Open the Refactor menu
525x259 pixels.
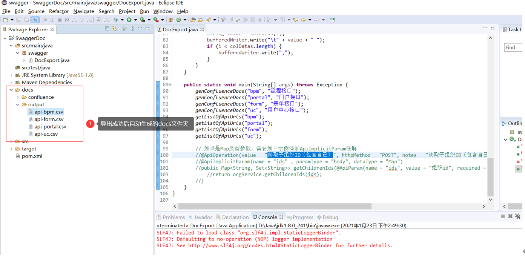tap(59, 11)
